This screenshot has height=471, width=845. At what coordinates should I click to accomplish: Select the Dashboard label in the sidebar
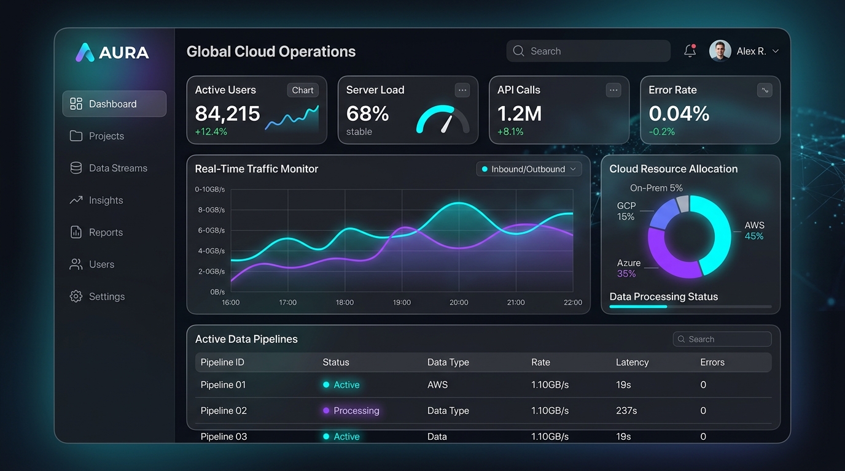[x=113, y=104]
